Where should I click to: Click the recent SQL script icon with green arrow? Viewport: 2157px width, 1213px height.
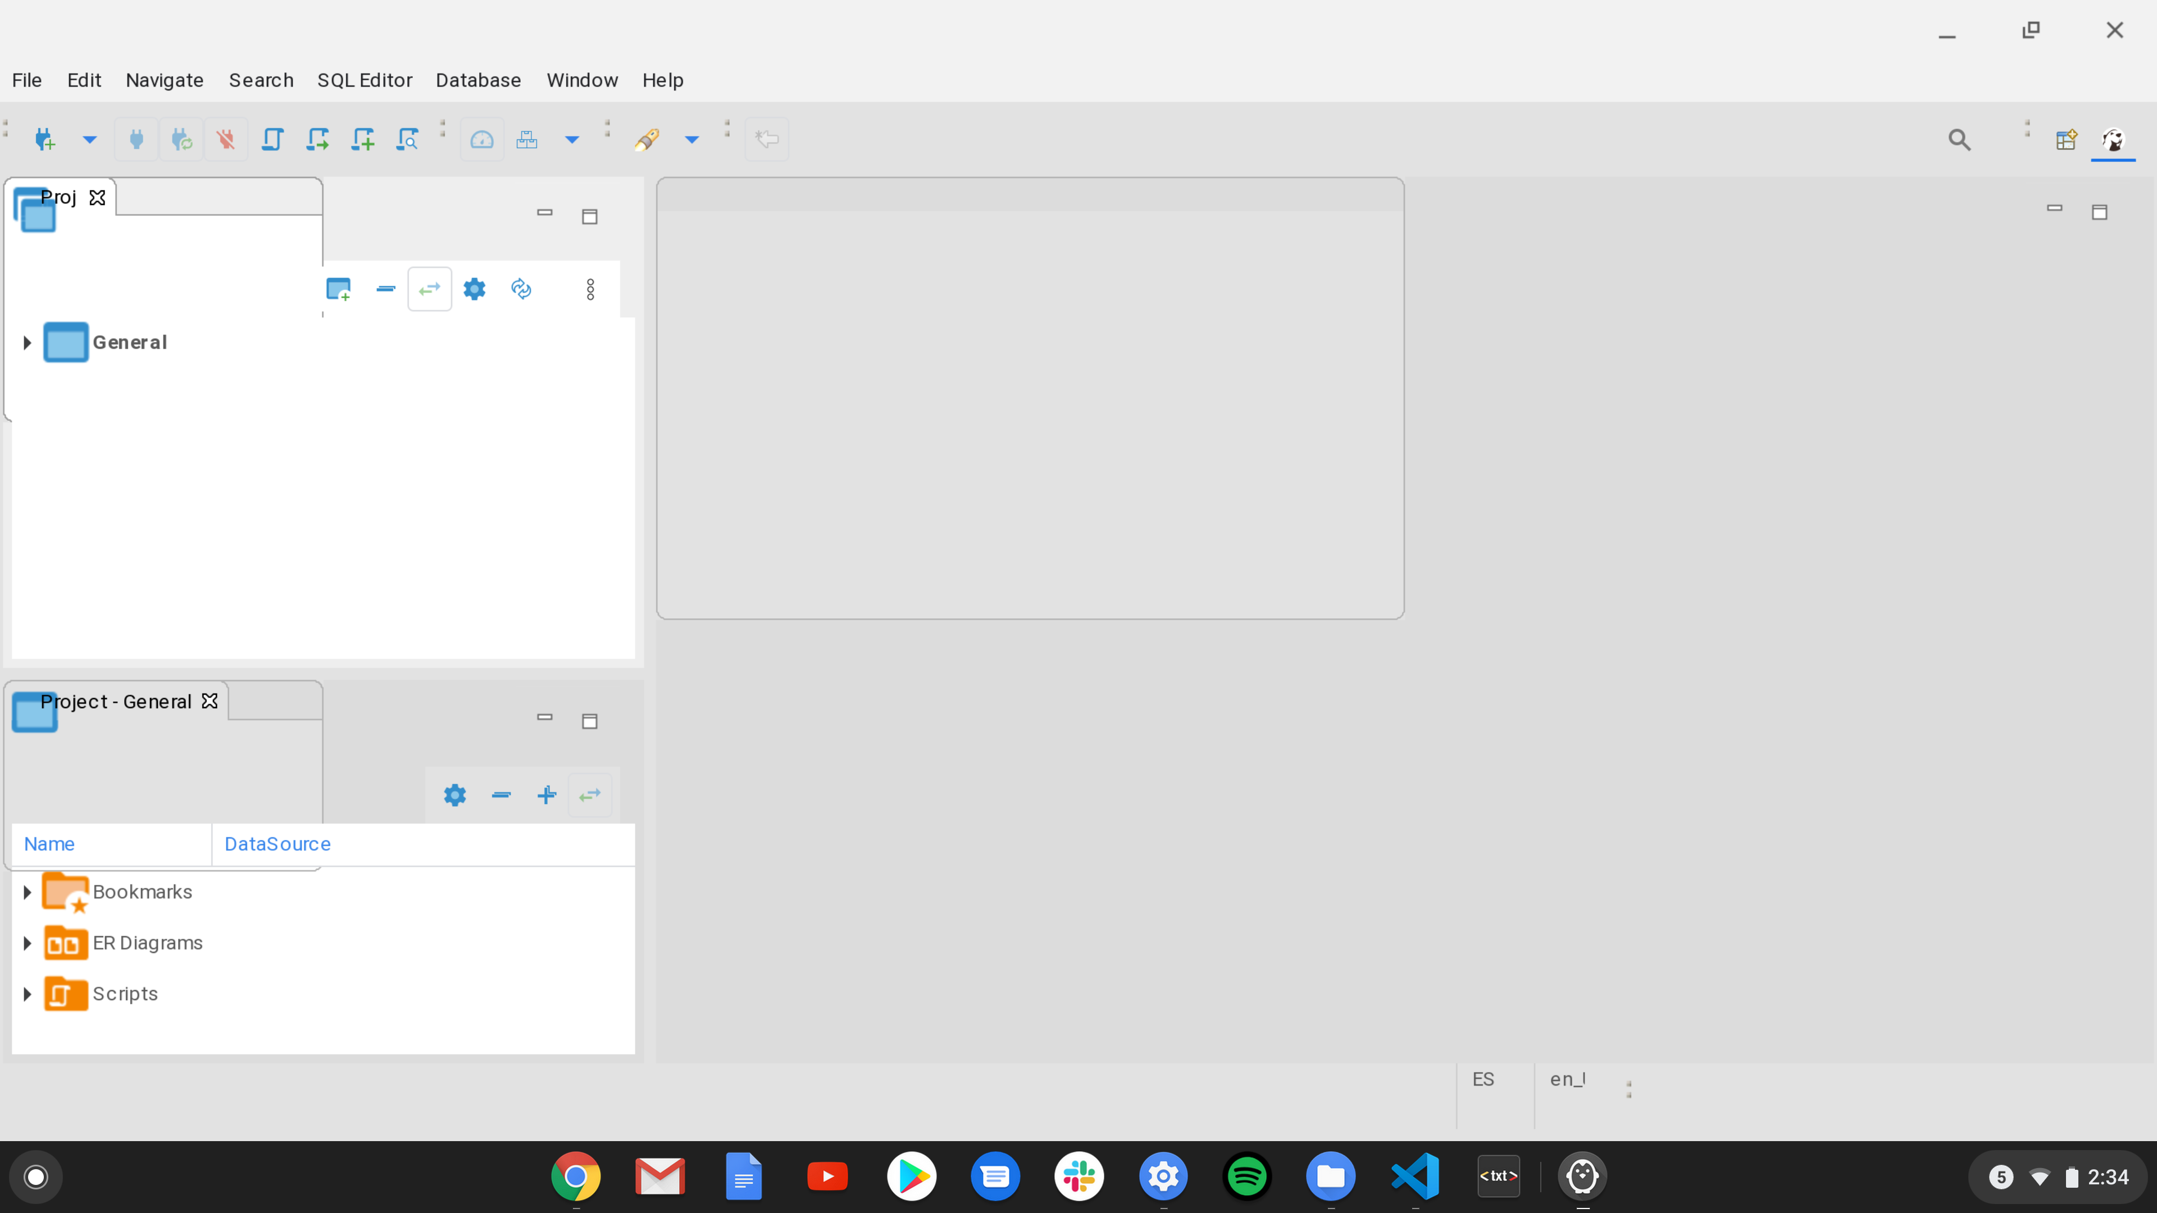pos(317,139)
